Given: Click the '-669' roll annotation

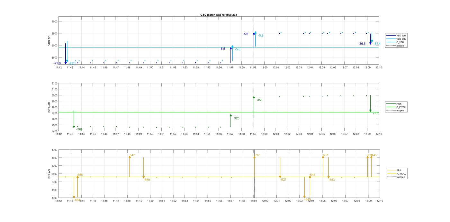Looking at the screenshot, I should 147,180.
